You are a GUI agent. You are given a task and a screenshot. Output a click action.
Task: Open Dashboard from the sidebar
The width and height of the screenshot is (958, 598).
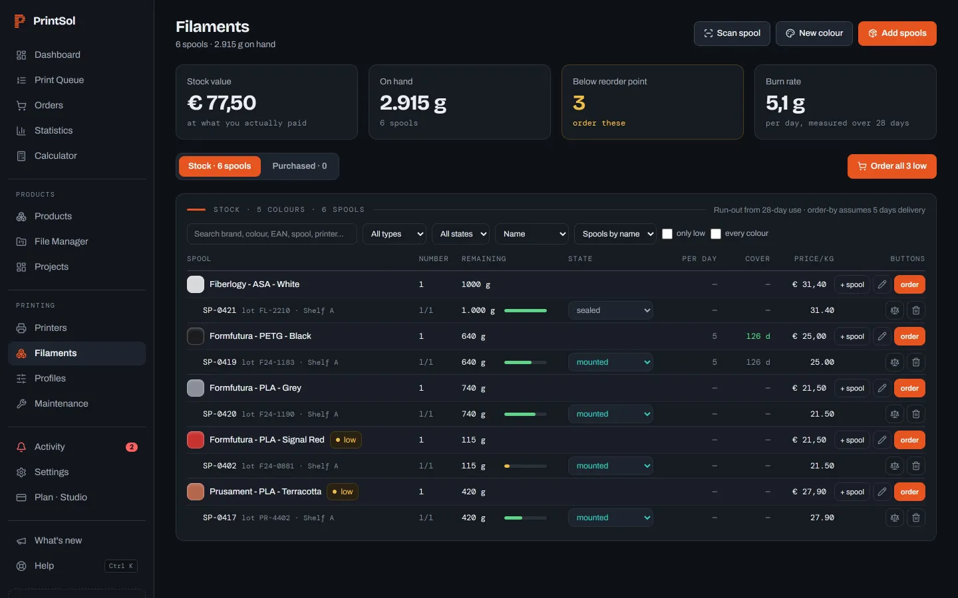coord(77,54)
